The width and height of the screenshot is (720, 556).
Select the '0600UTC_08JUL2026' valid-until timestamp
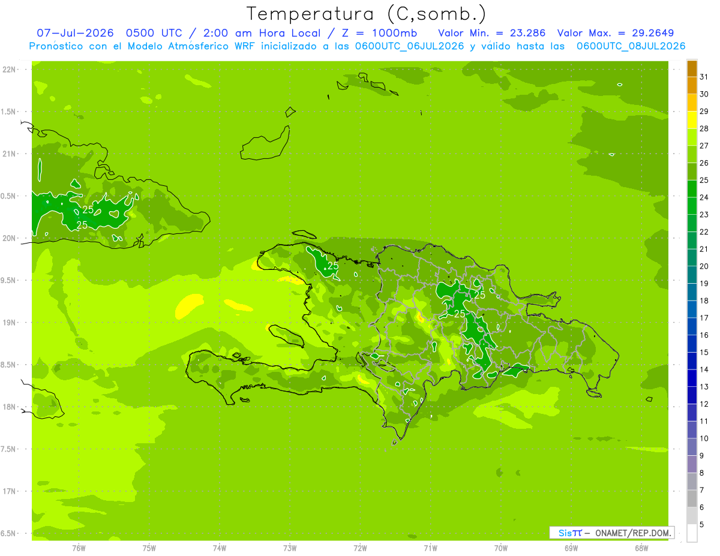pyautogui.click(x=631, y=46)
